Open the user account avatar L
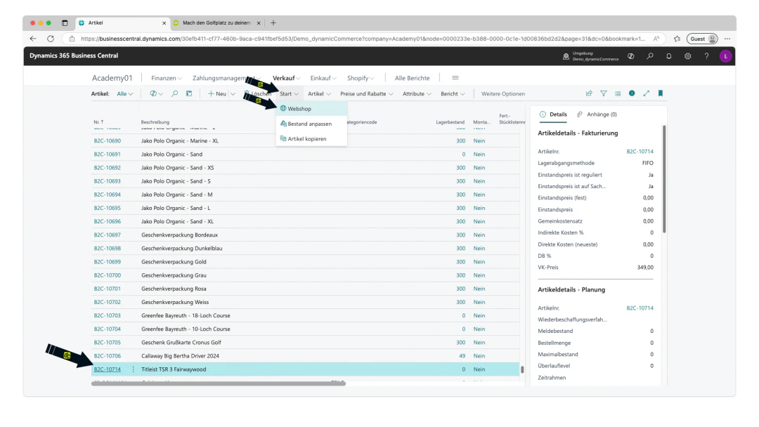 point(725,56)
